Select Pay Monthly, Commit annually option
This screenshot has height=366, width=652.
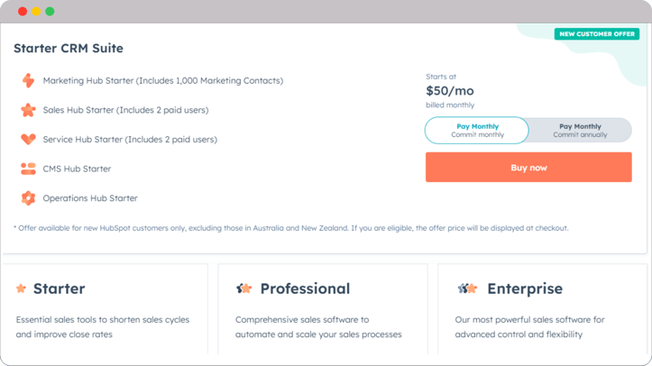pyautogui.click(x=580, y=131)
